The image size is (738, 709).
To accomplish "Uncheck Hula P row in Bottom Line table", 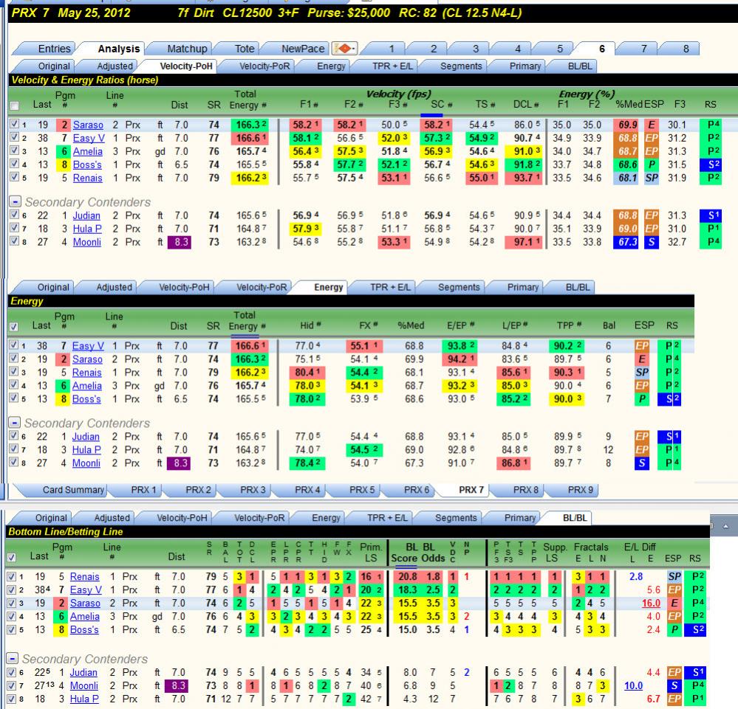I will coord(12,699).
